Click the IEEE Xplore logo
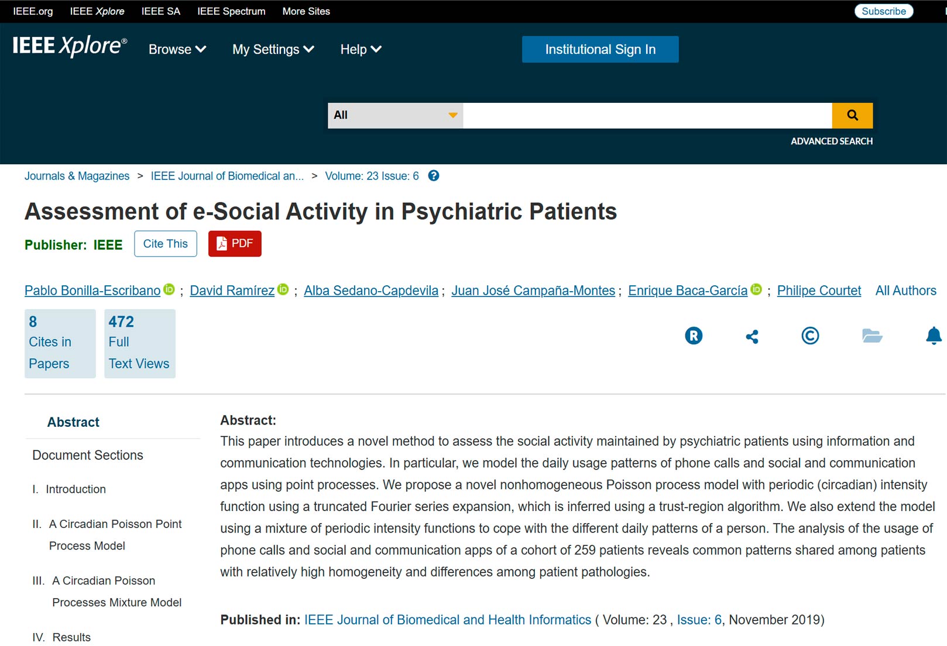947x646 pixels. pos(70,46)
